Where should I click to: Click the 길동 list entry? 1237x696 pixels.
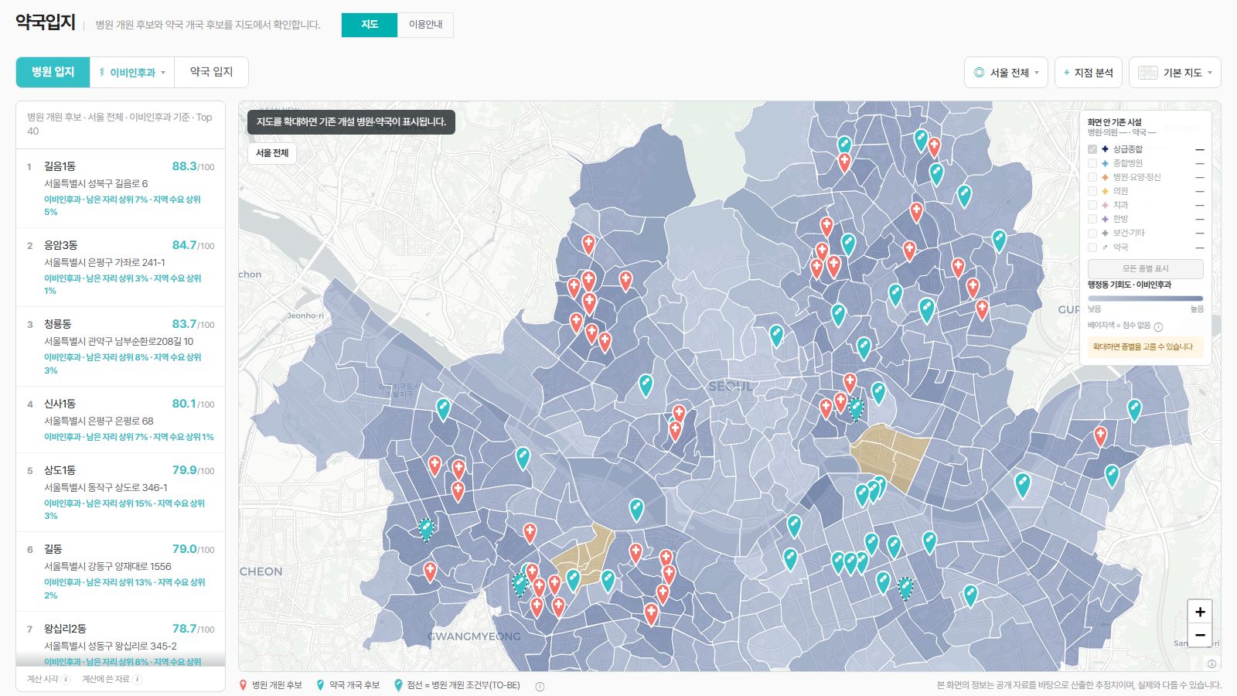coord(121,571)
